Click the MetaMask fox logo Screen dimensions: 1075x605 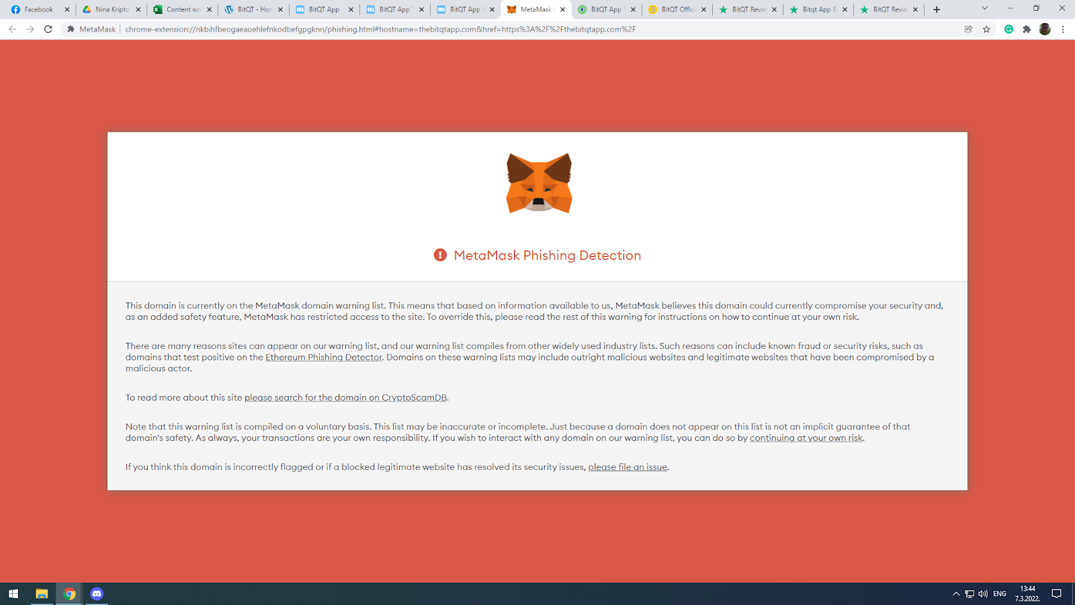point(539,183)
